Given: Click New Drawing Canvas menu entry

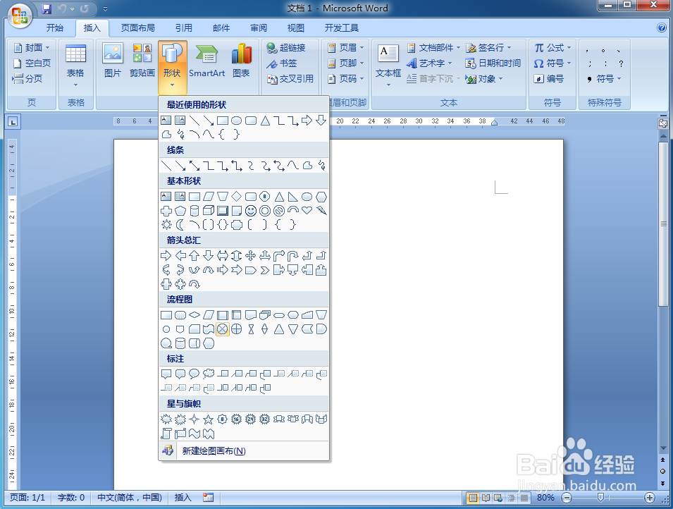Looking at the screenshot, I should [244, 450].
